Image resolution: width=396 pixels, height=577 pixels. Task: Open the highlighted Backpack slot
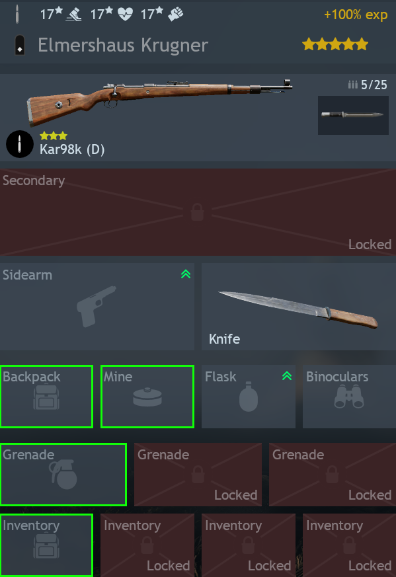46,397
